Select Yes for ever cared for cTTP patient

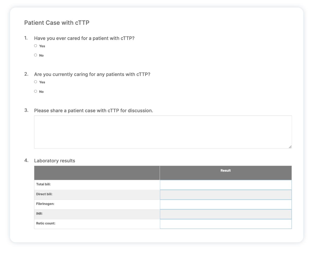click(35, 46)
